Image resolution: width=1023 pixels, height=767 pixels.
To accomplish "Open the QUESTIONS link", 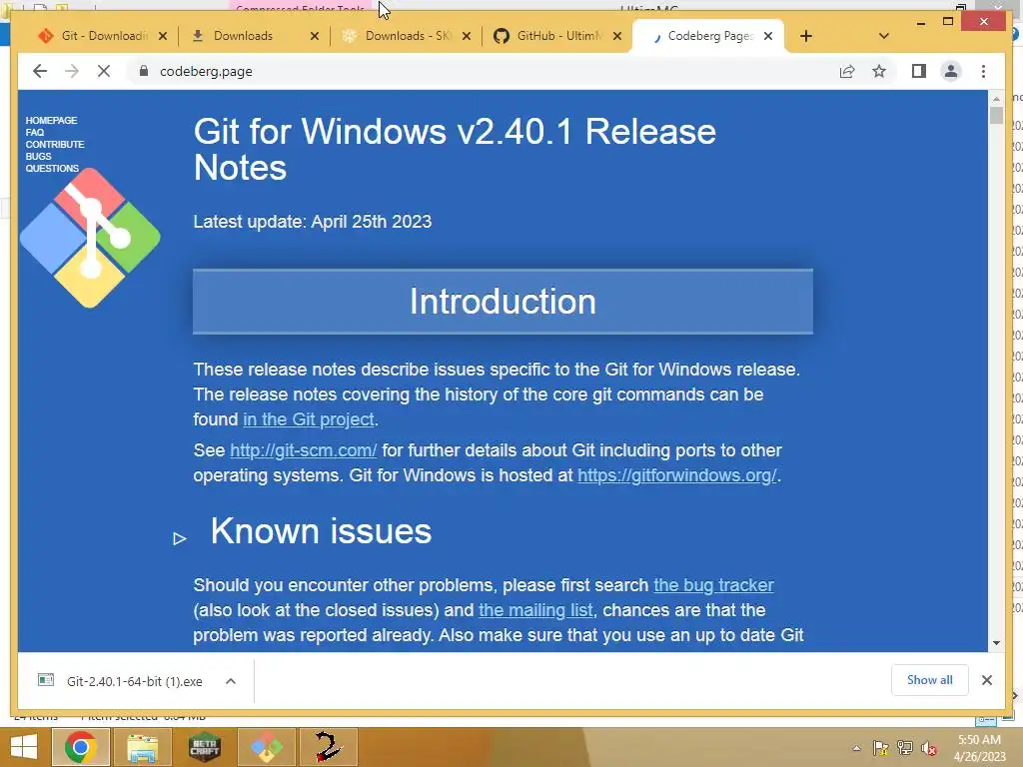I will point(52,168).
